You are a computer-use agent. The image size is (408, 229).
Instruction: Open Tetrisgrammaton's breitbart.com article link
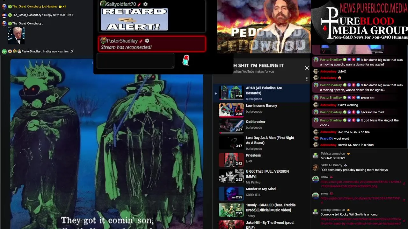[x=361, y=221]
